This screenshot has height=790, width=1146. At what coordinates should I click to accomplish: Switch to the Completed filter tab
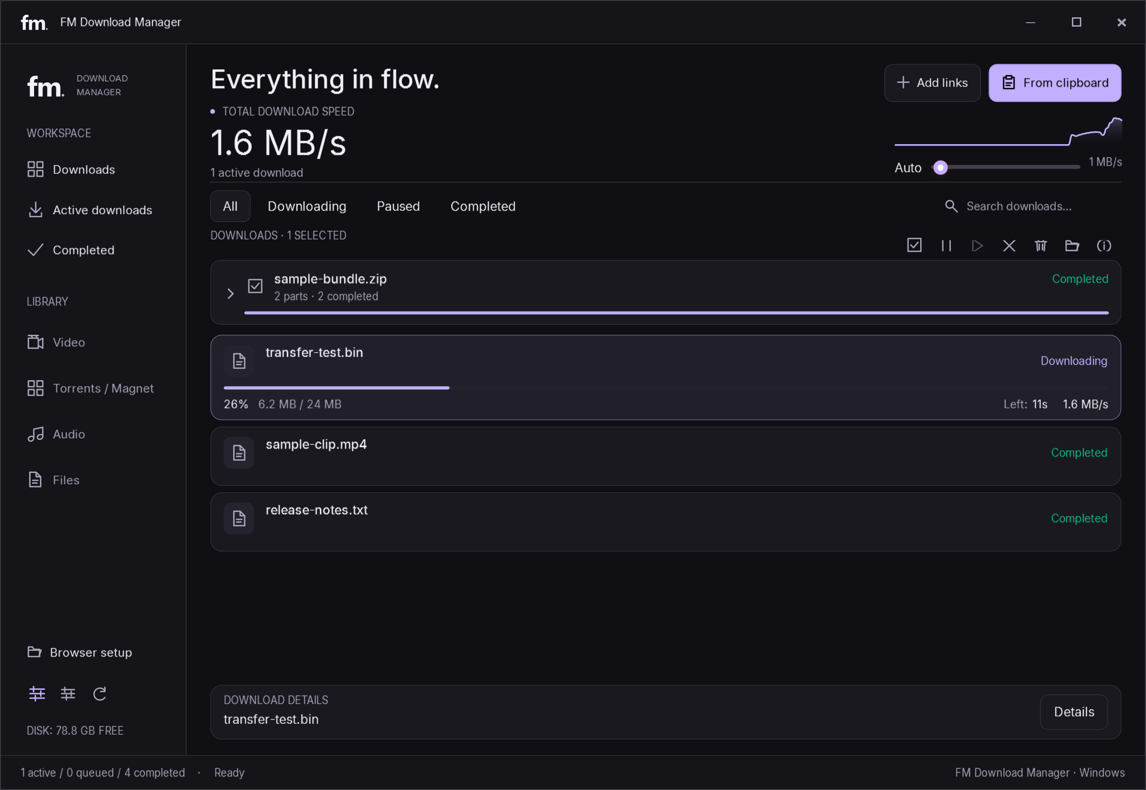[483, 206]
